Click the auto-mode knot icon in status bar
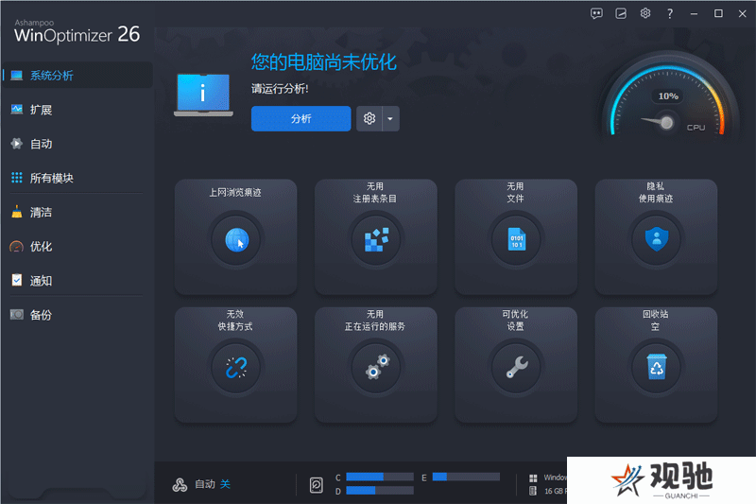The width and height of the screenshot is (756, 504). click(x=180, y=484)
